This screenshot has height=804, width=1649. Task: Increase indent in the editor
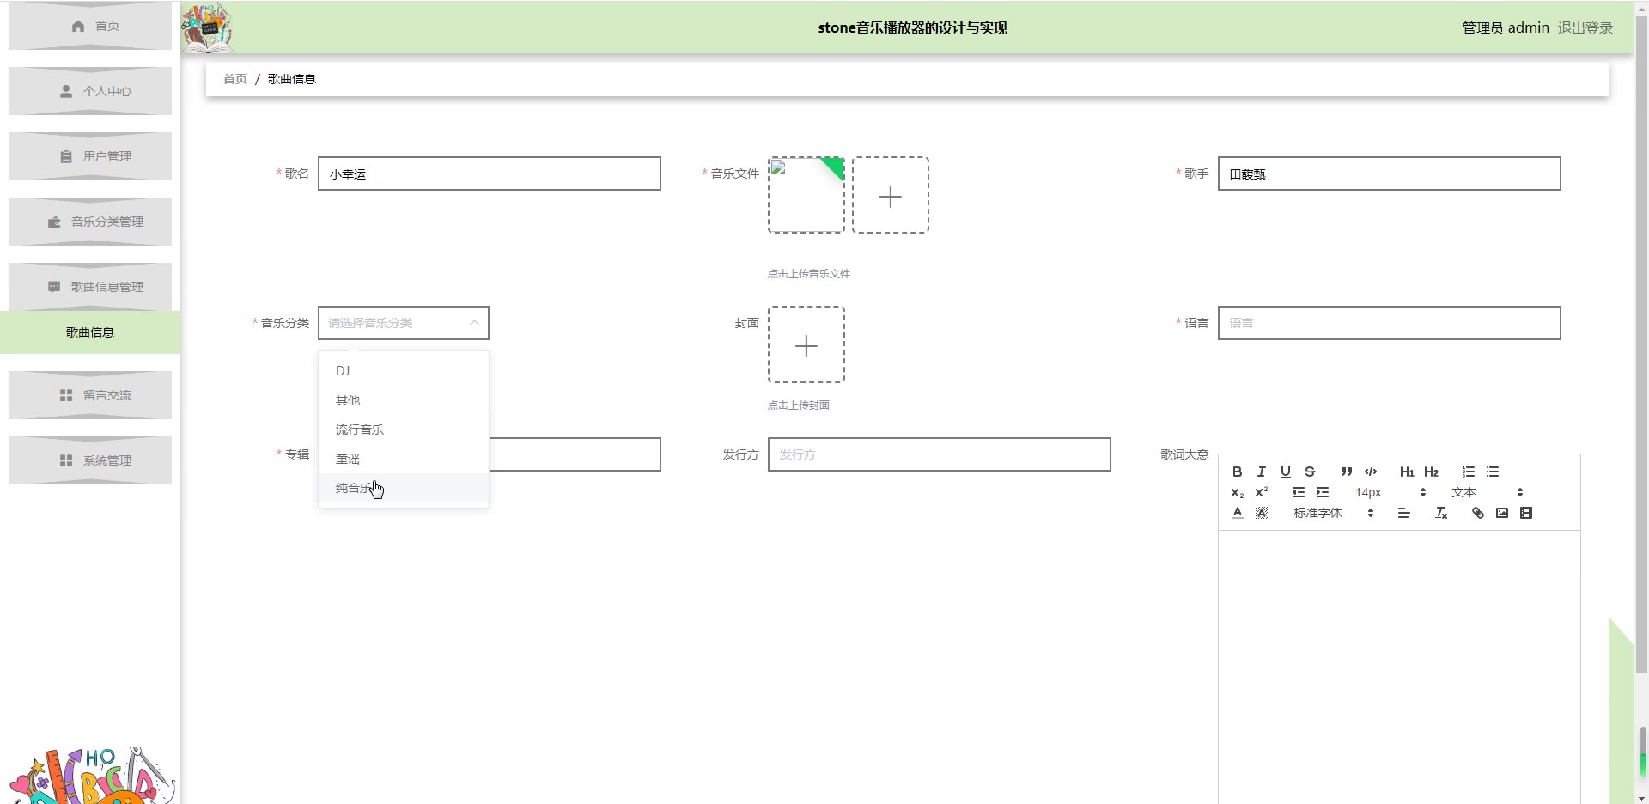(1323, 492)
